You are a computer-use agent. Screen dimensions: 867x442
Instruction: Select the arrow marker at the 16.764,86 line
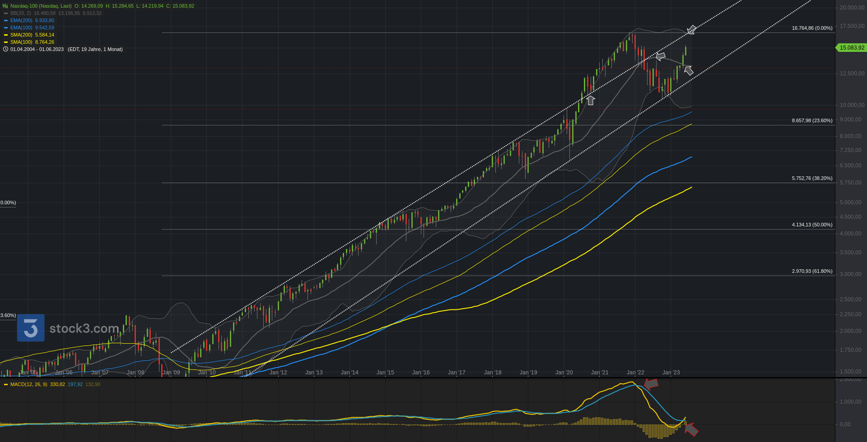pyautogui.click(x=691, y=30)
